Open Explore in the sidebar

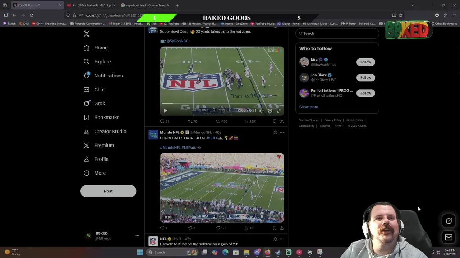[x=97, y=62]
